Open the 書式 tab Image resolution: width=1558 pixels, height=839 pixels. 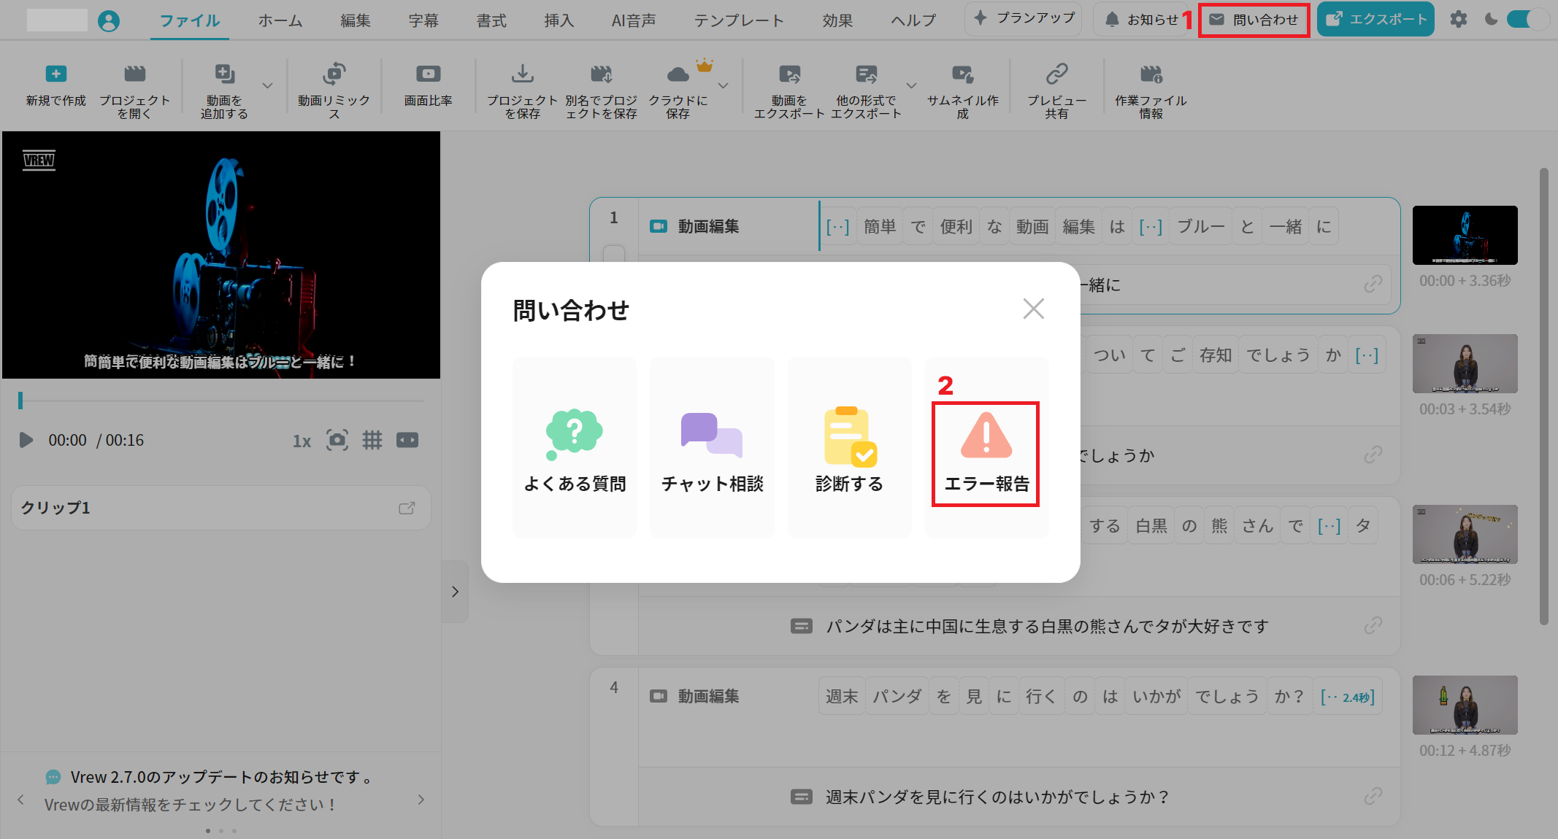[491, 20]
